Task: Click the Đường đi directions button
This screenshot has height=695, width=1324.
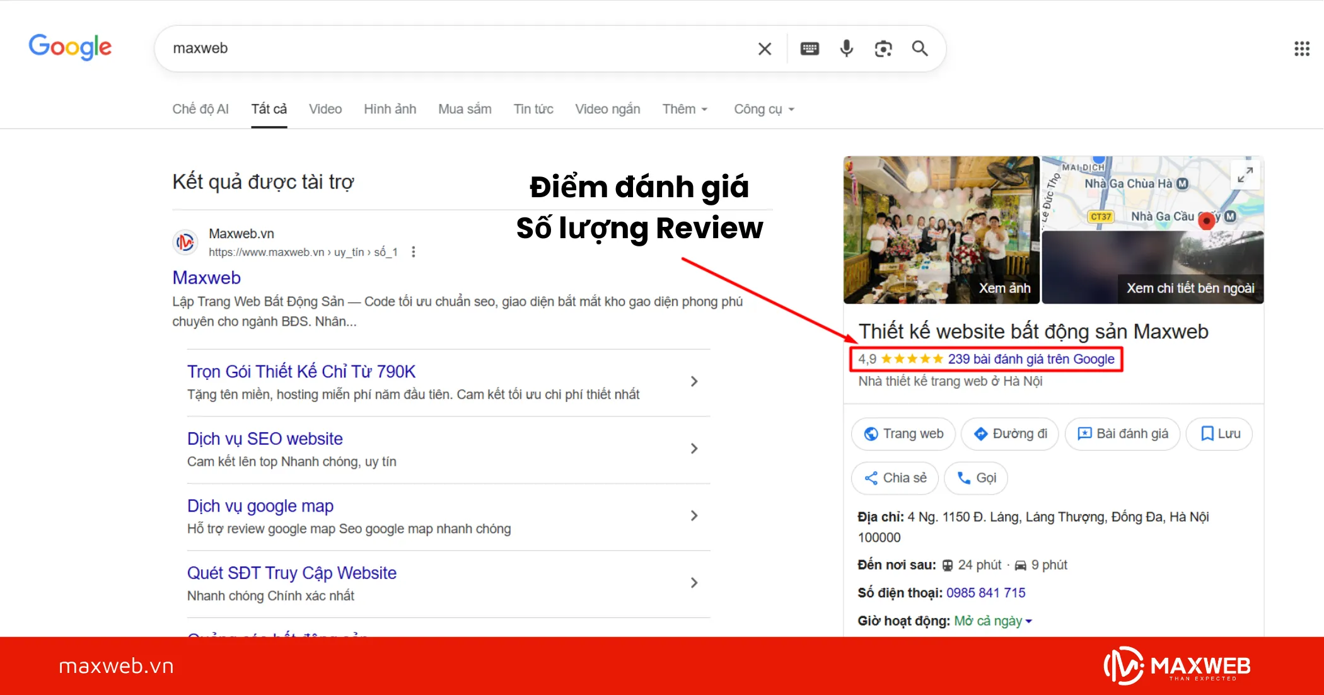Action: [1009, 434]
